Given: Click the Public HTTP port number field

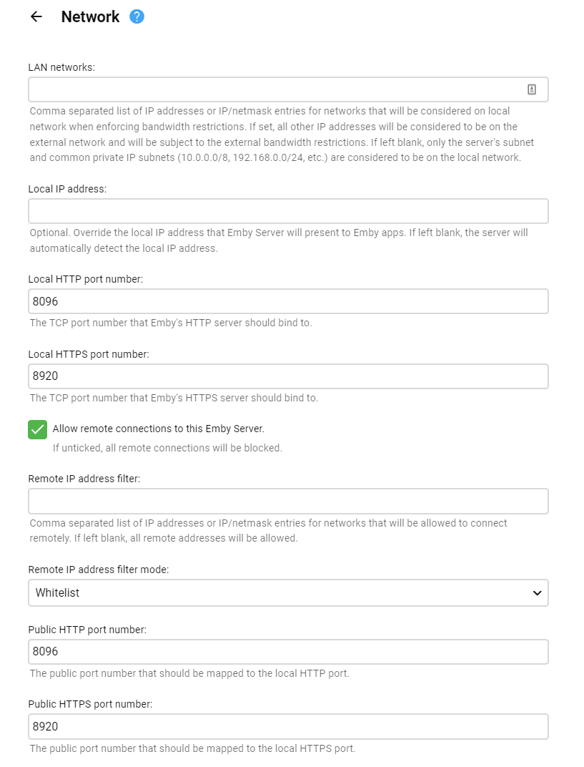Looking at the screenshot, I should pos(288,652).
